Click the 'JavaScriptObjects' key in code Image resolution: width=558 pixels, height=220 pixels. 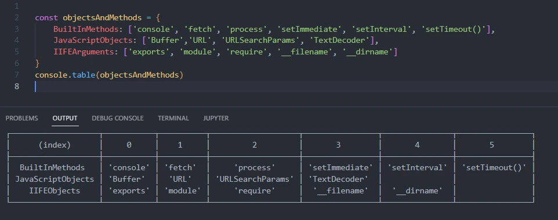coord(93,41)
